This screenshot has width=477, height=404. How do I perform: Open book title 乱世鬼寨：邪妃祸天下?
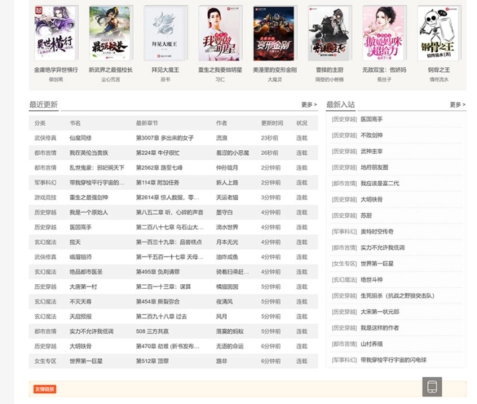pyautogui.click(x=97, y=168)
